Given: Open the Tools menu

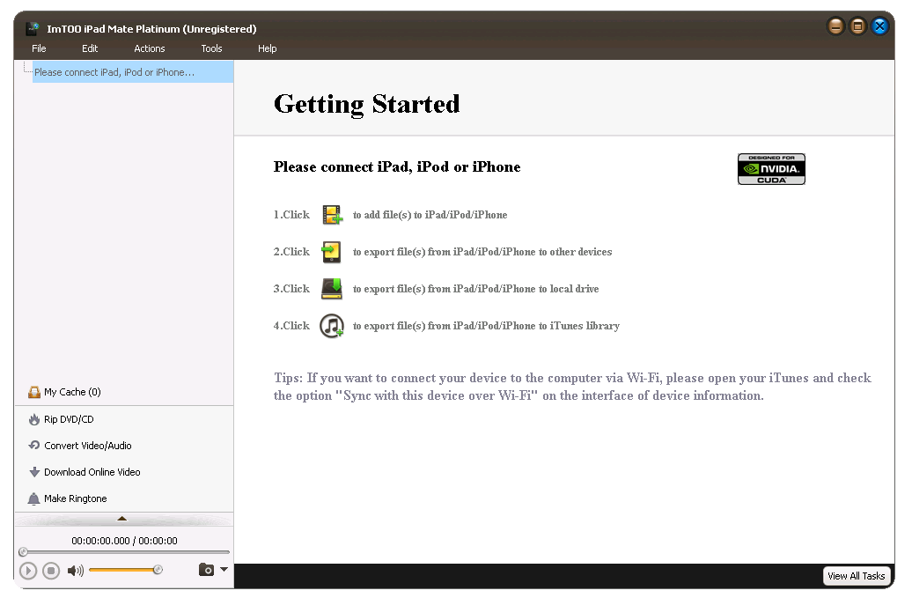Looking at the screenshot, I should 211,48.
